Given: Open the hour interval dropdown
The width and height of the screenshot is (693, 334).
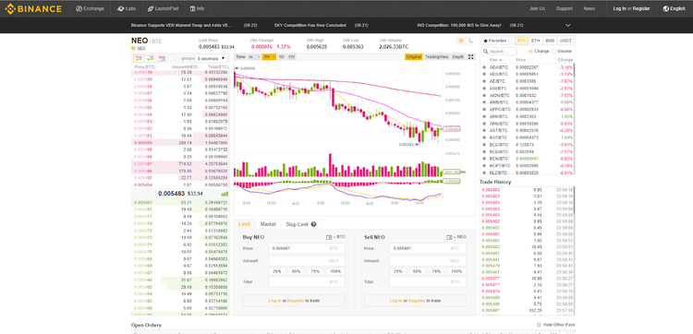Looking at the screenshot, I should click(269, 57).
